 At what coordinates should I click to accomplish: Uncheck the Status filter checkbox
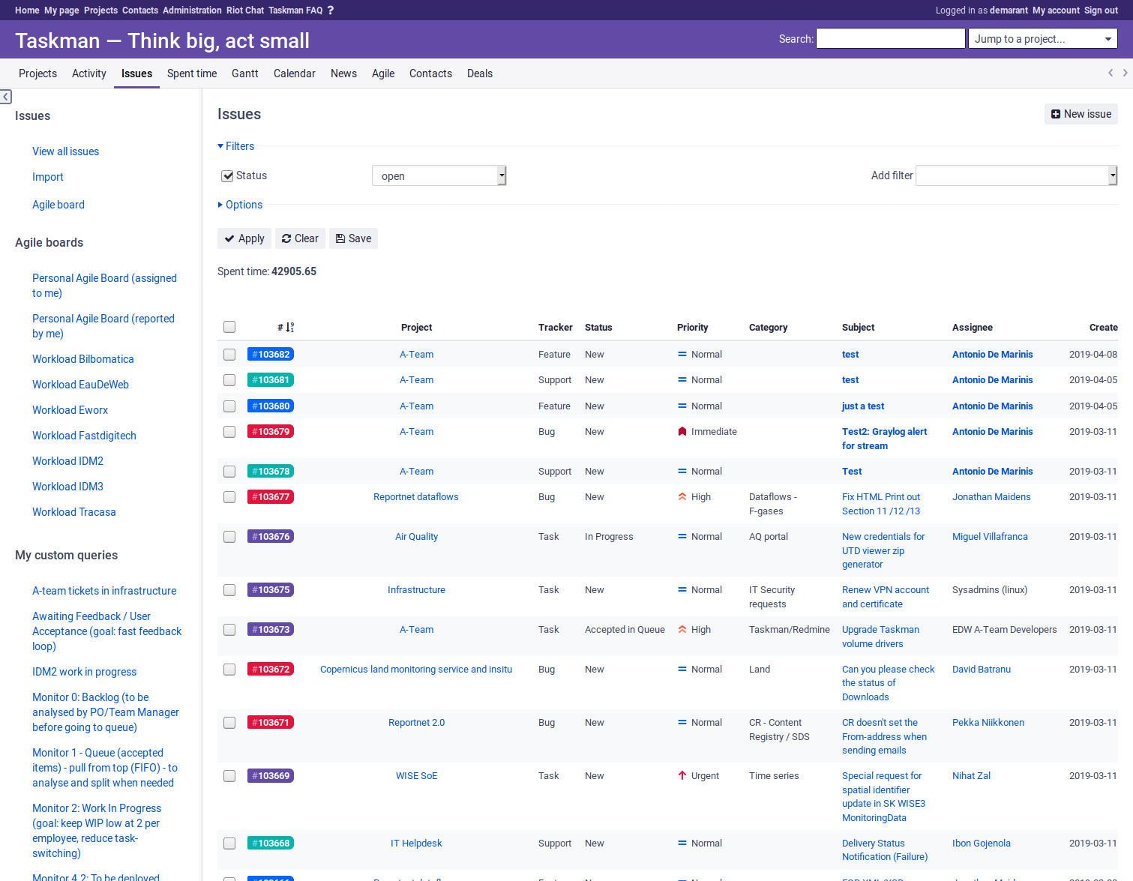coord(227,176)
